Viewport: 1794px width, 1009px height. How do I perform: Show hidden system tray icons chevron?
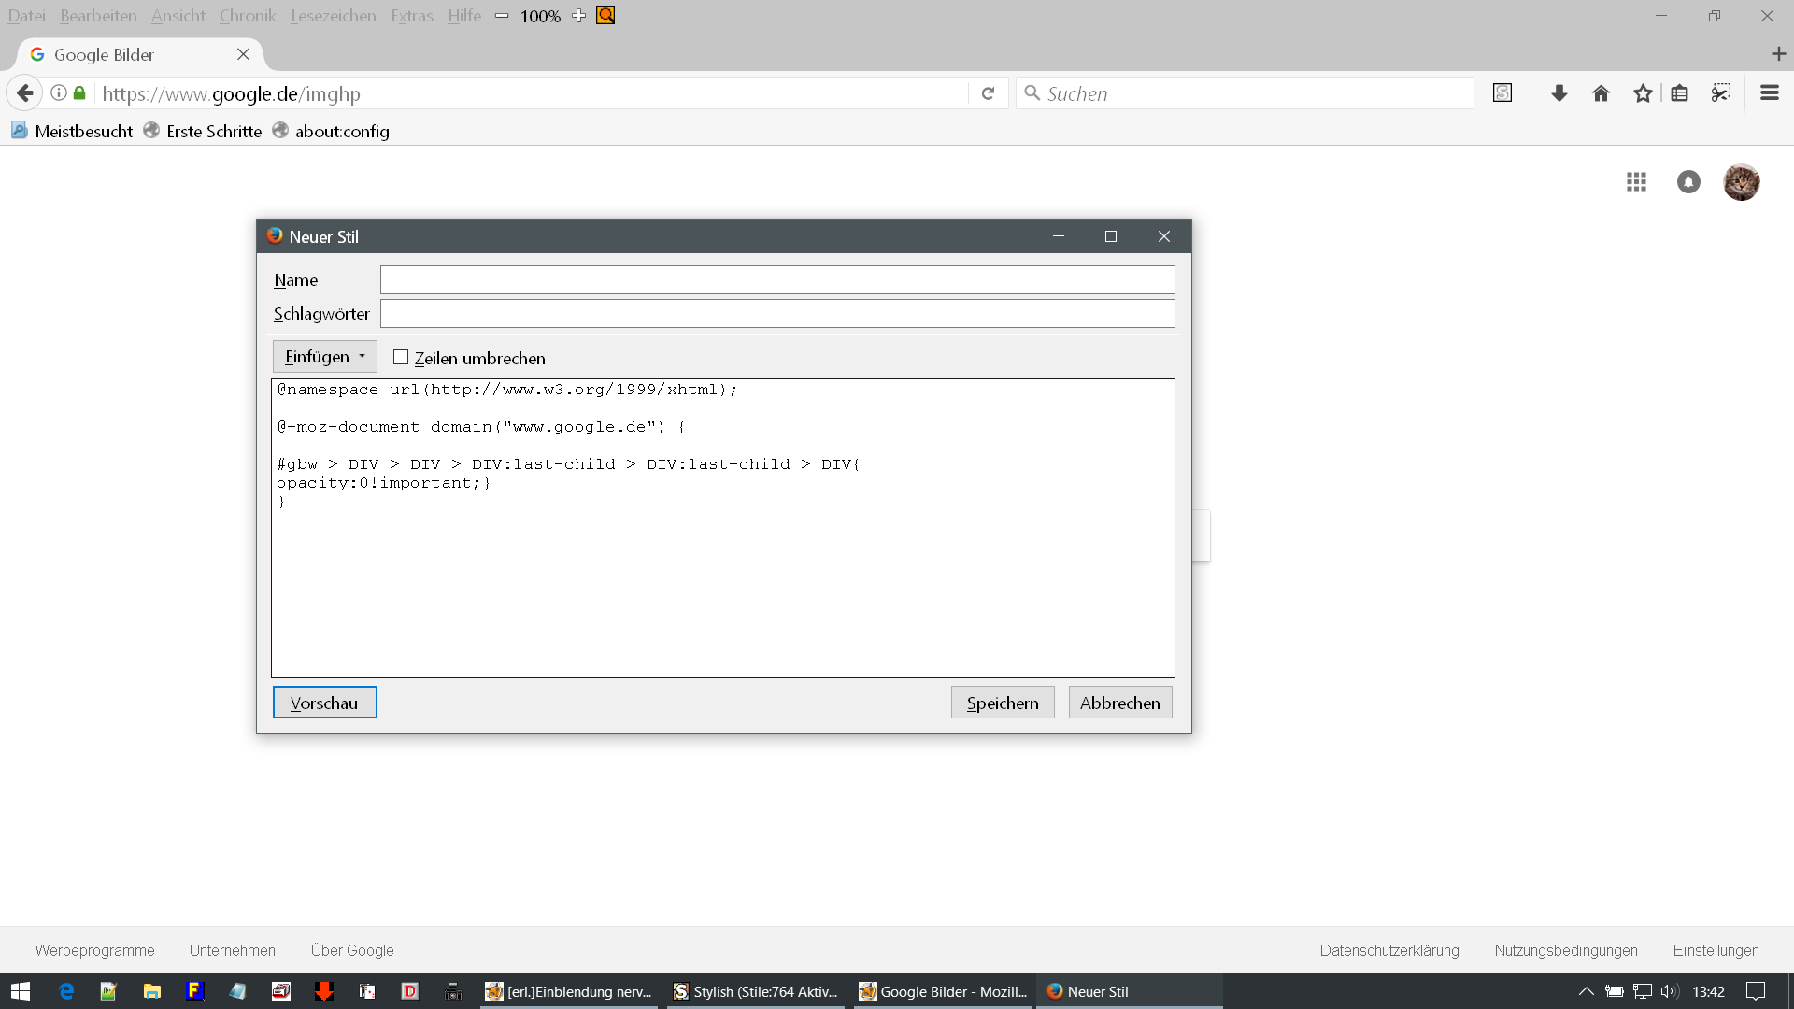1586,991
